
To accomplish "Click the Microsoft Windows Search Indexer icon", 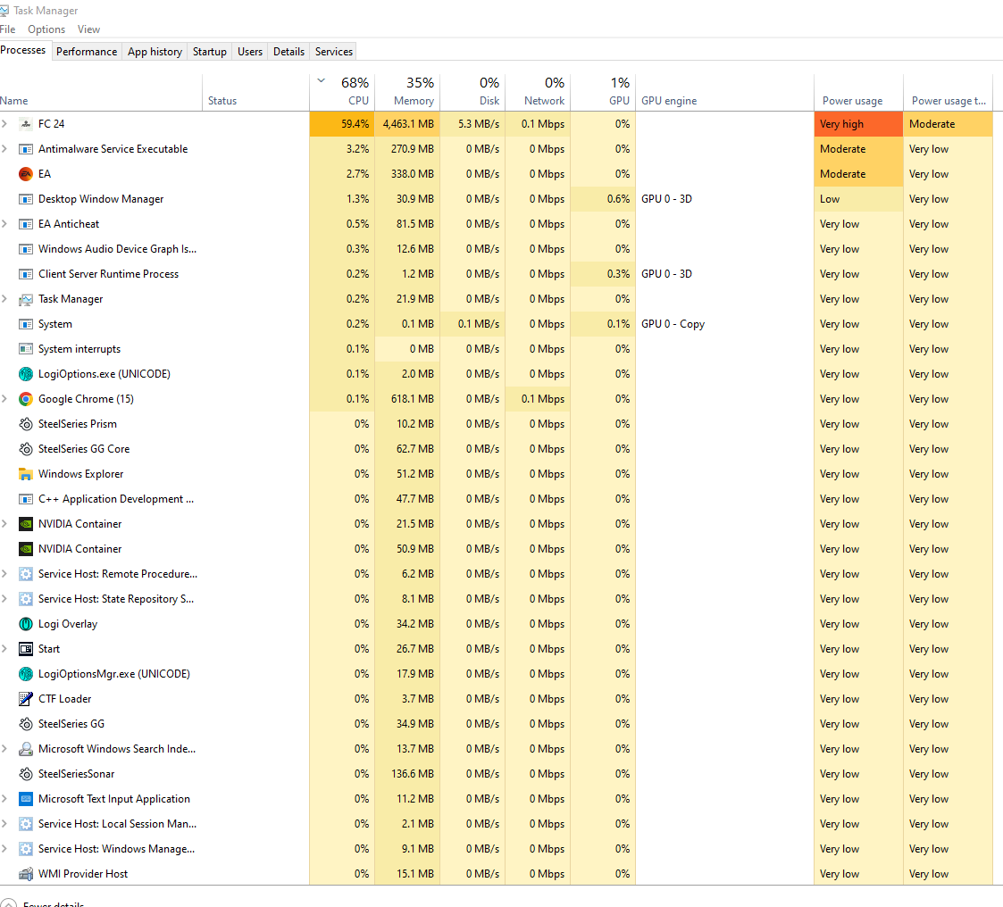I will (x=26, y=748).
